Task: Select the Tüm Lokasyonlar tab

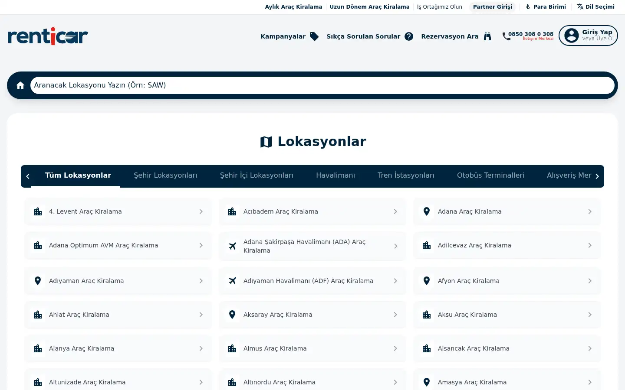Action: coord(78,175)
